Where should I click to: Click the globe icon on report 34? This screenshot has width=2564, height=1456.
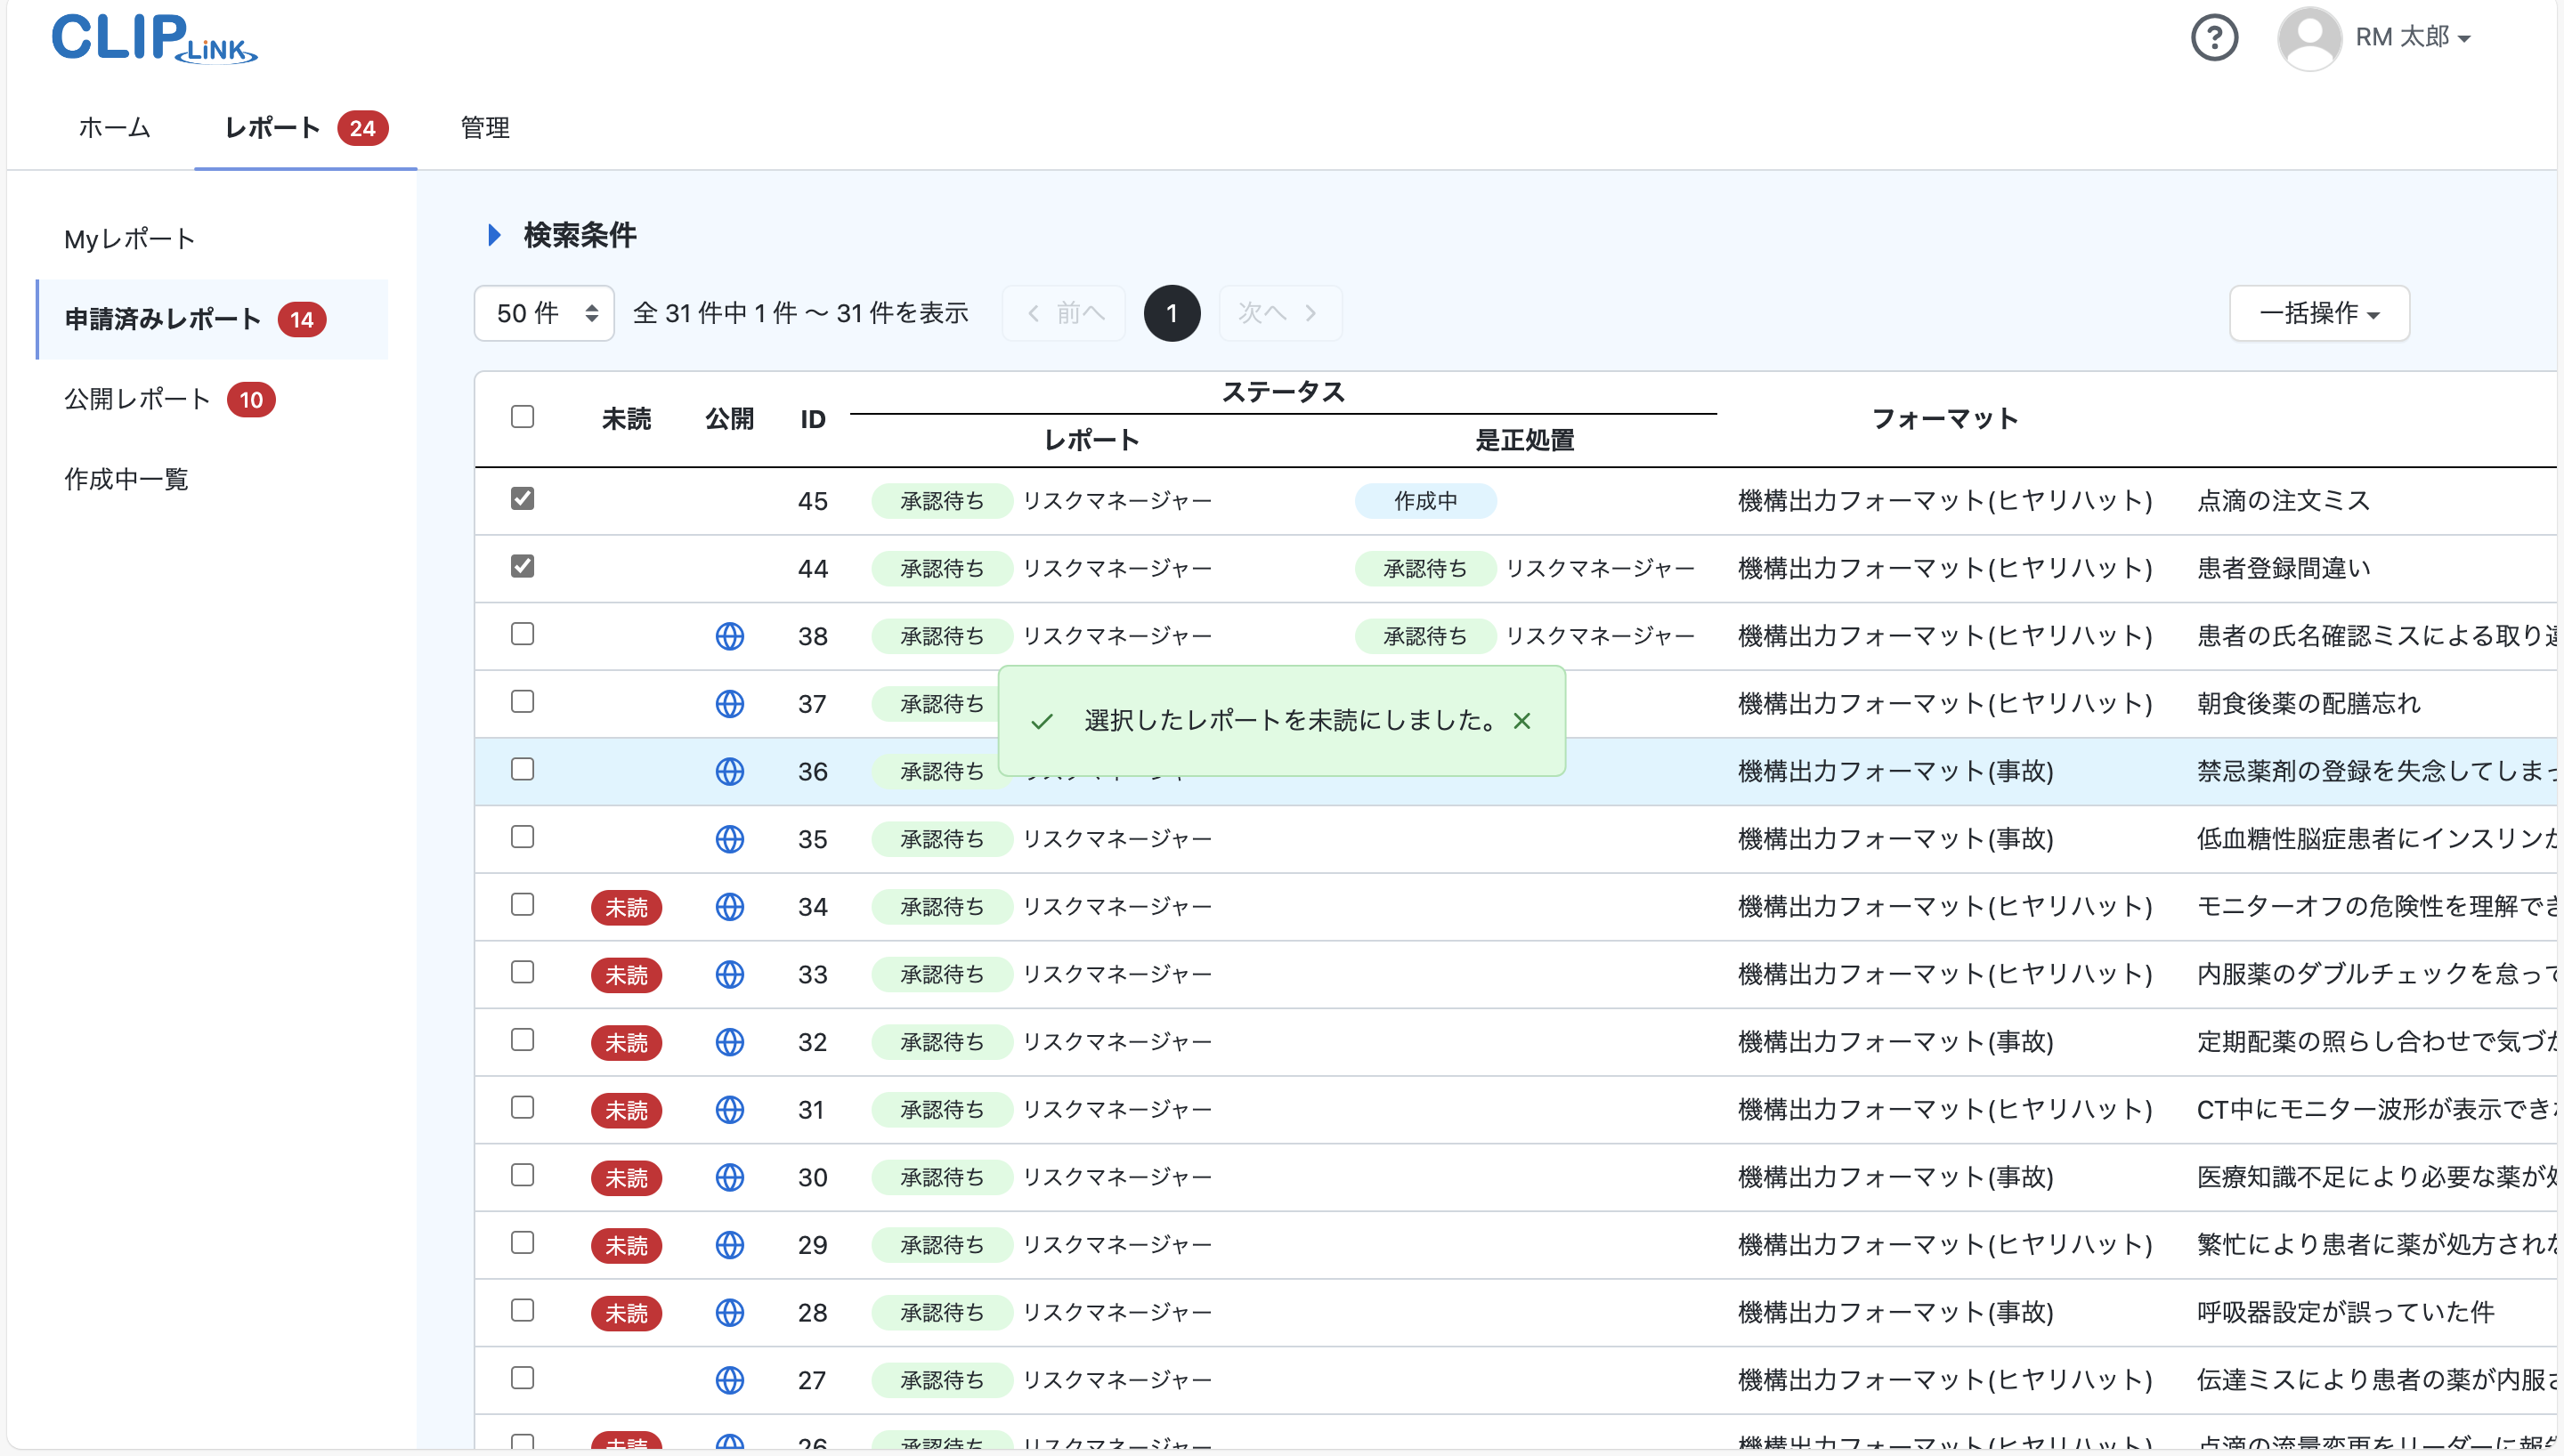click(731, 907)
